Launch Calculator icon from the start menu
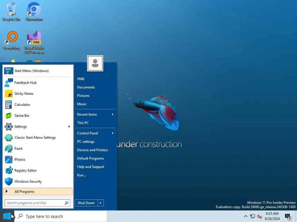297x222 pixels. click(x=8, y=105)
